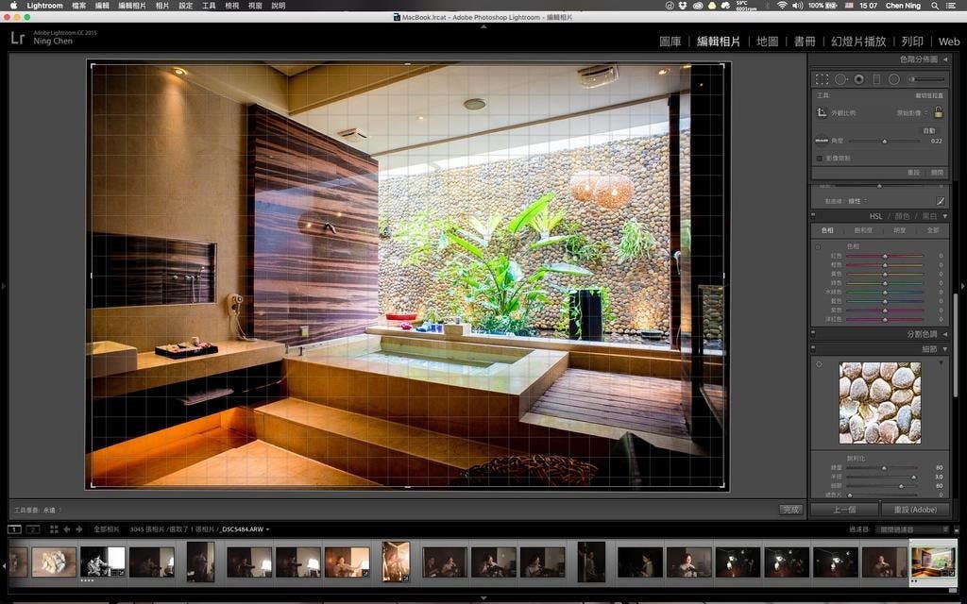
Task: Pick the Radial Filter tool
Action: click(x=894, y=79)
